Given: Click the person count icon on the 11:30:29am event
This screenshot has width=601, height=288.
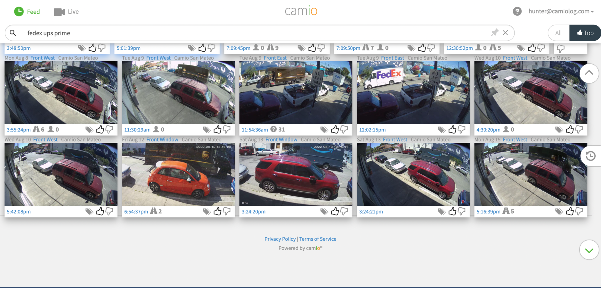Looking at the screenshot, I should click(157, 129).
